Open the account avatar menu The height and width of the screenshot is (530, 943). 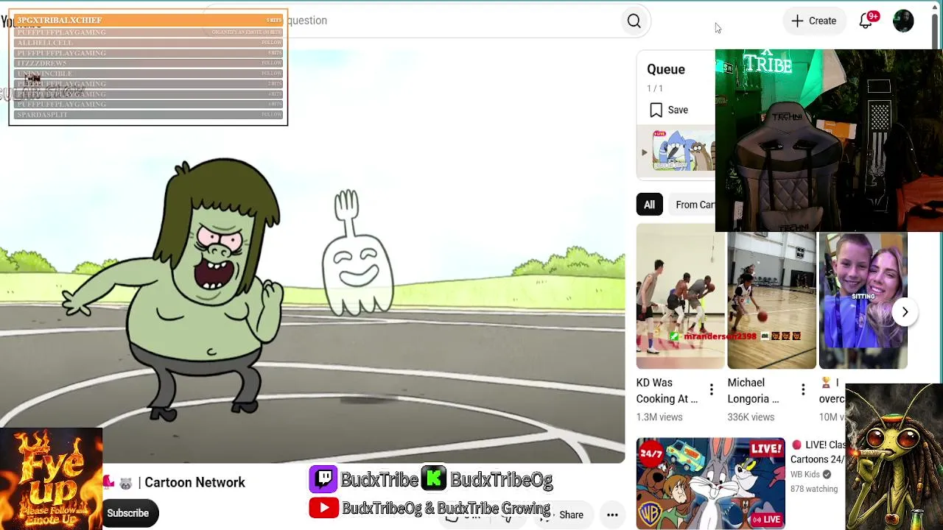coord(903,21)
